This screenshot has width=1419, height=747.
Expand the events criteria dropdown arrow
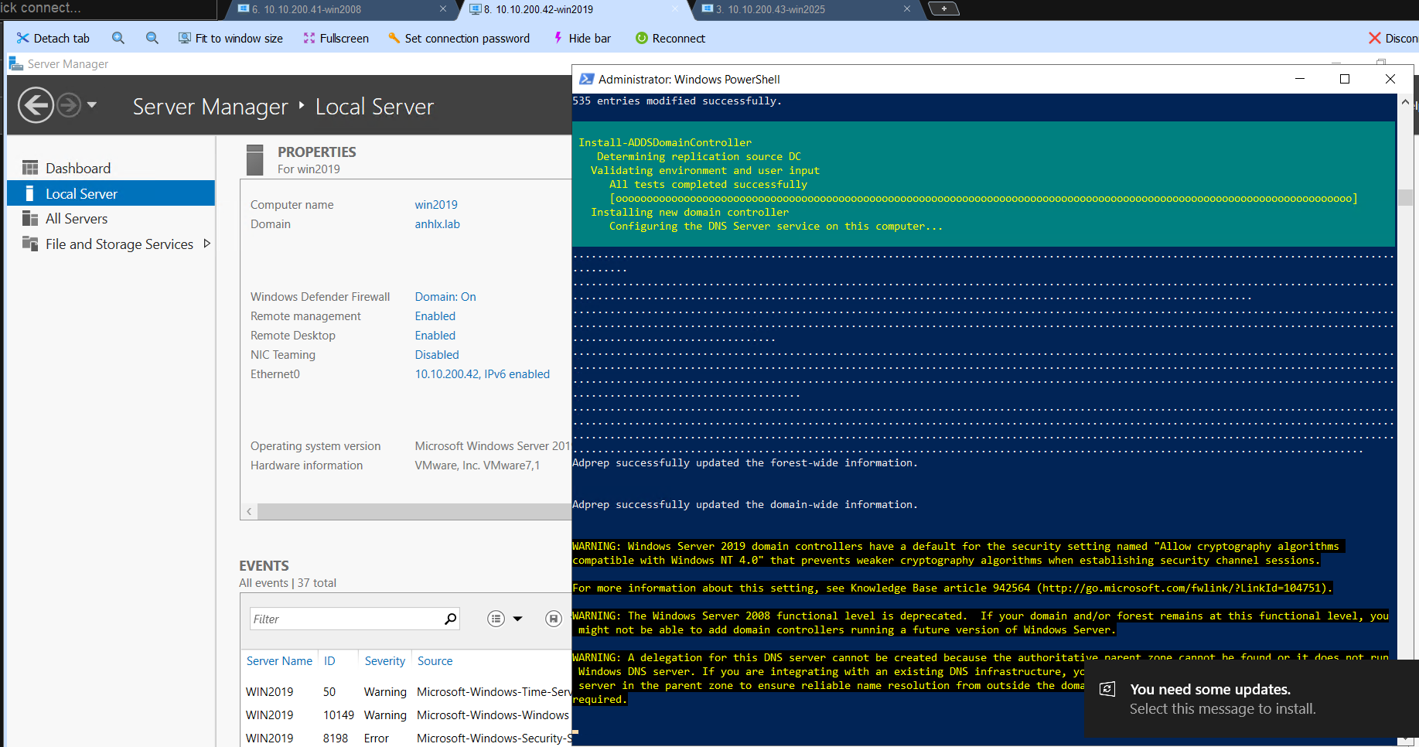[x=518, y=619]
